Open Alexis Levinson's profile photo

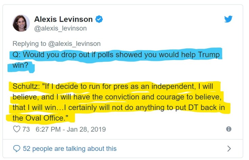(21, 23)
